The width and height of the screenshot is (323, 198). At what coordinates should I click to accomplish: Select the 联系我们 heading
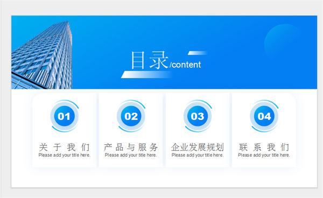[x=264, y=147]
